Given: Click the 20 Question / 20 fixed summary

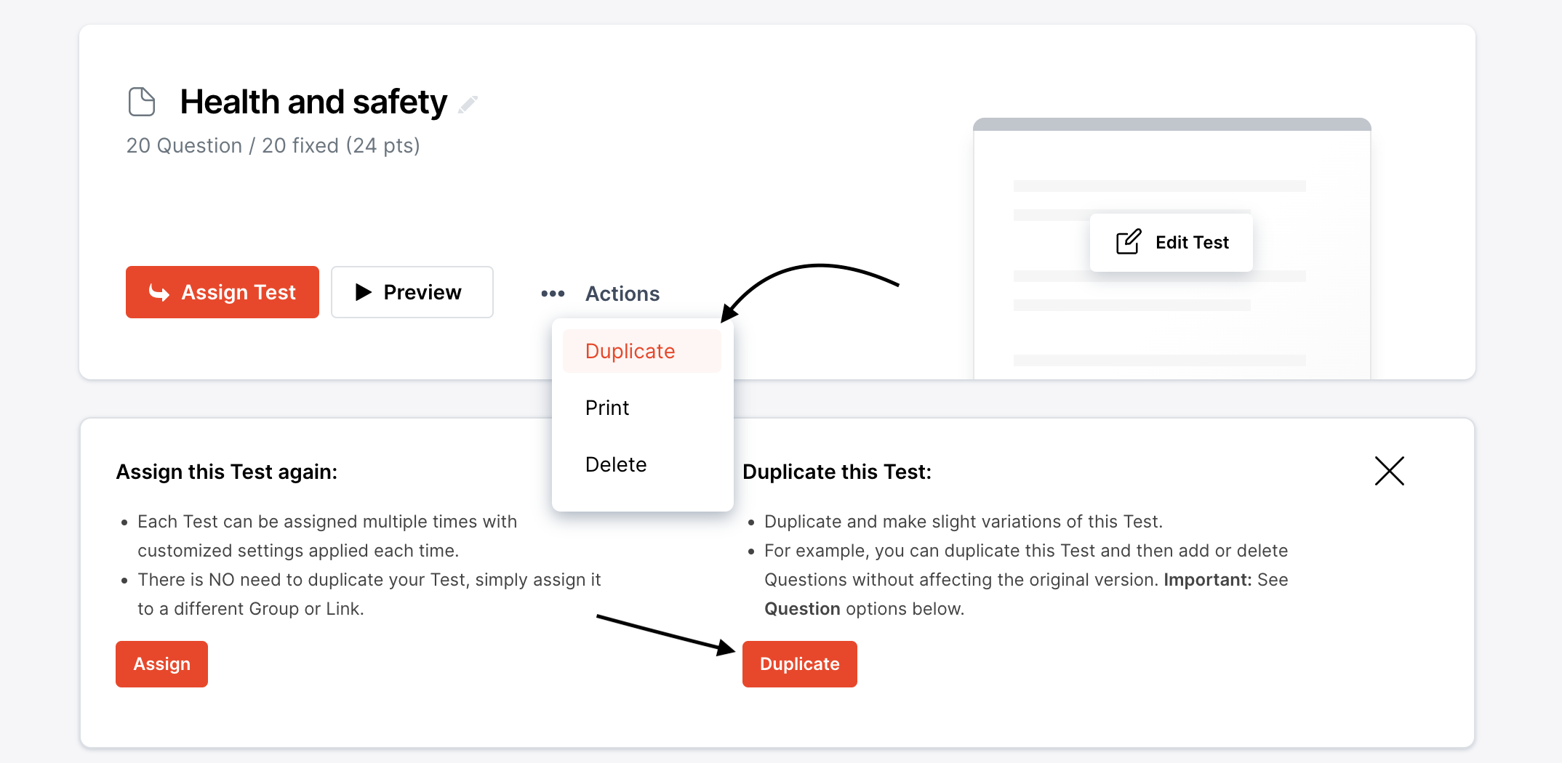Looking at the screenshot, I should click(x=273, y=145).
